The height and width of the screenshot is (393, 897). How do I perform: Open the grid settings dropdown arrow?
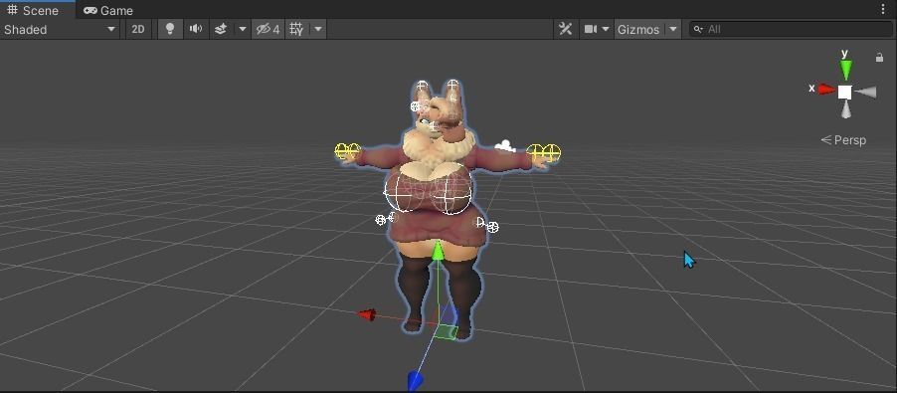pos(318,29)
